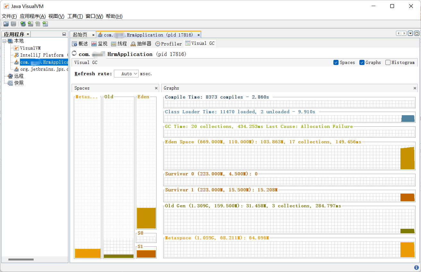Click the greyed Save snapshot toolbar icon
Viewport: 421px width, 272px height.
click(13, 24)
